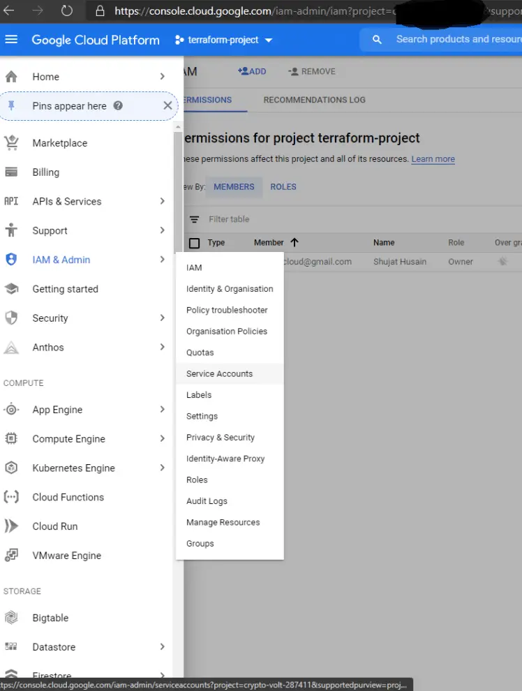Expand the Datastore submenu chevron

point(162,646)
